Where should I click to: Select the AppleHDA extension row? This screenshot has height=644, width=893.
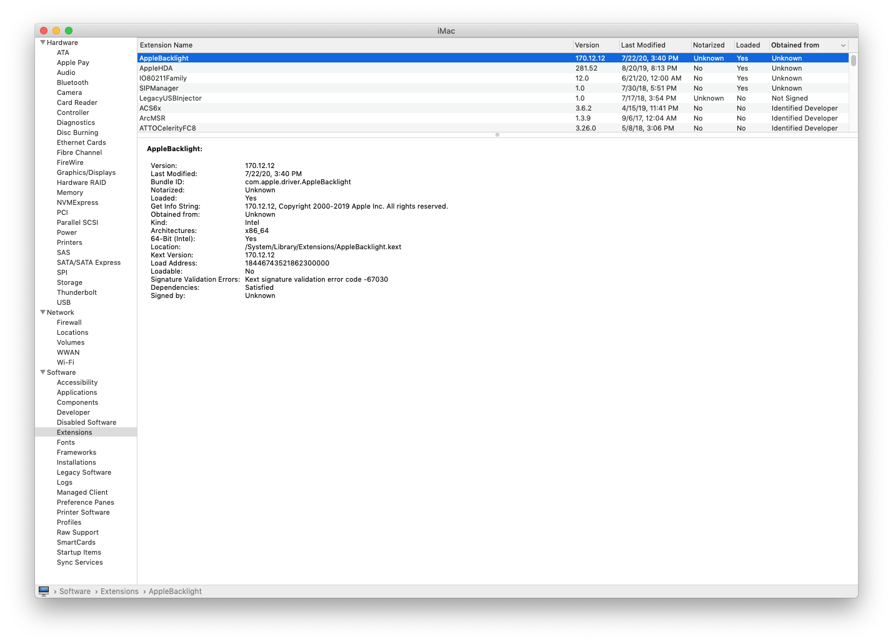(493, 68)
